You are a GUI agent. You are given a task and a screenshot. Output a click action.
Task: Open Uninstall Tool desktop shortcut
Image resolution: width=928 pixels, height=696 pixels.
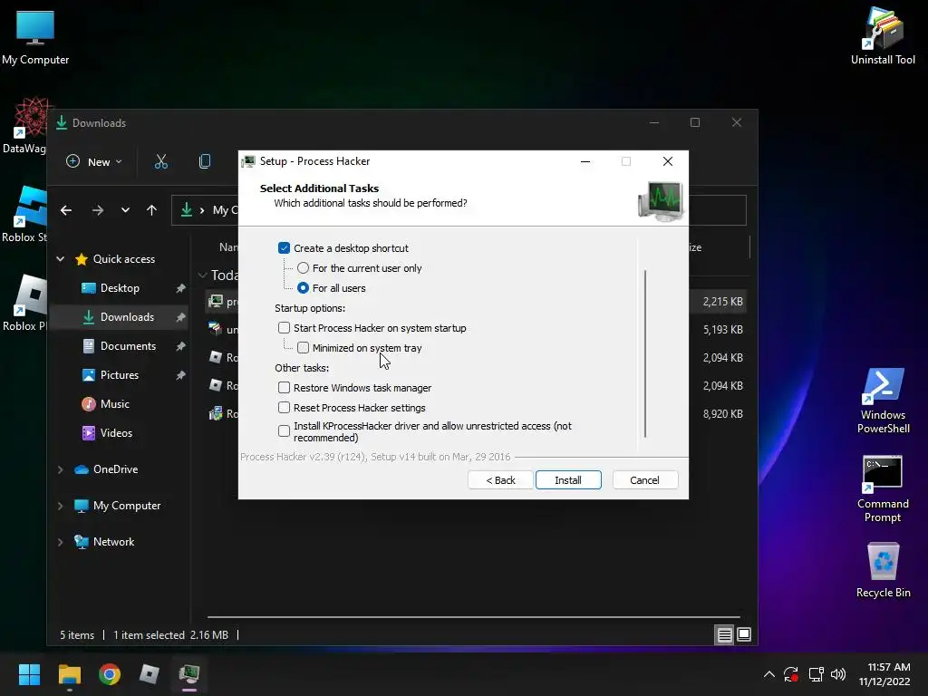click(883, 36)
